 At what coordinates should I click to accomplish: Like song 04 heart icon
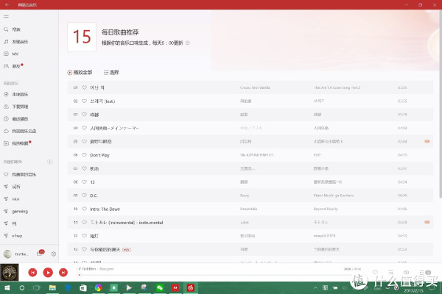84,128
